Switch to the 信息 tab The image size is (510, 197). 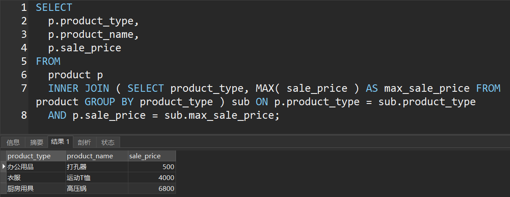[x=13, y=142]
